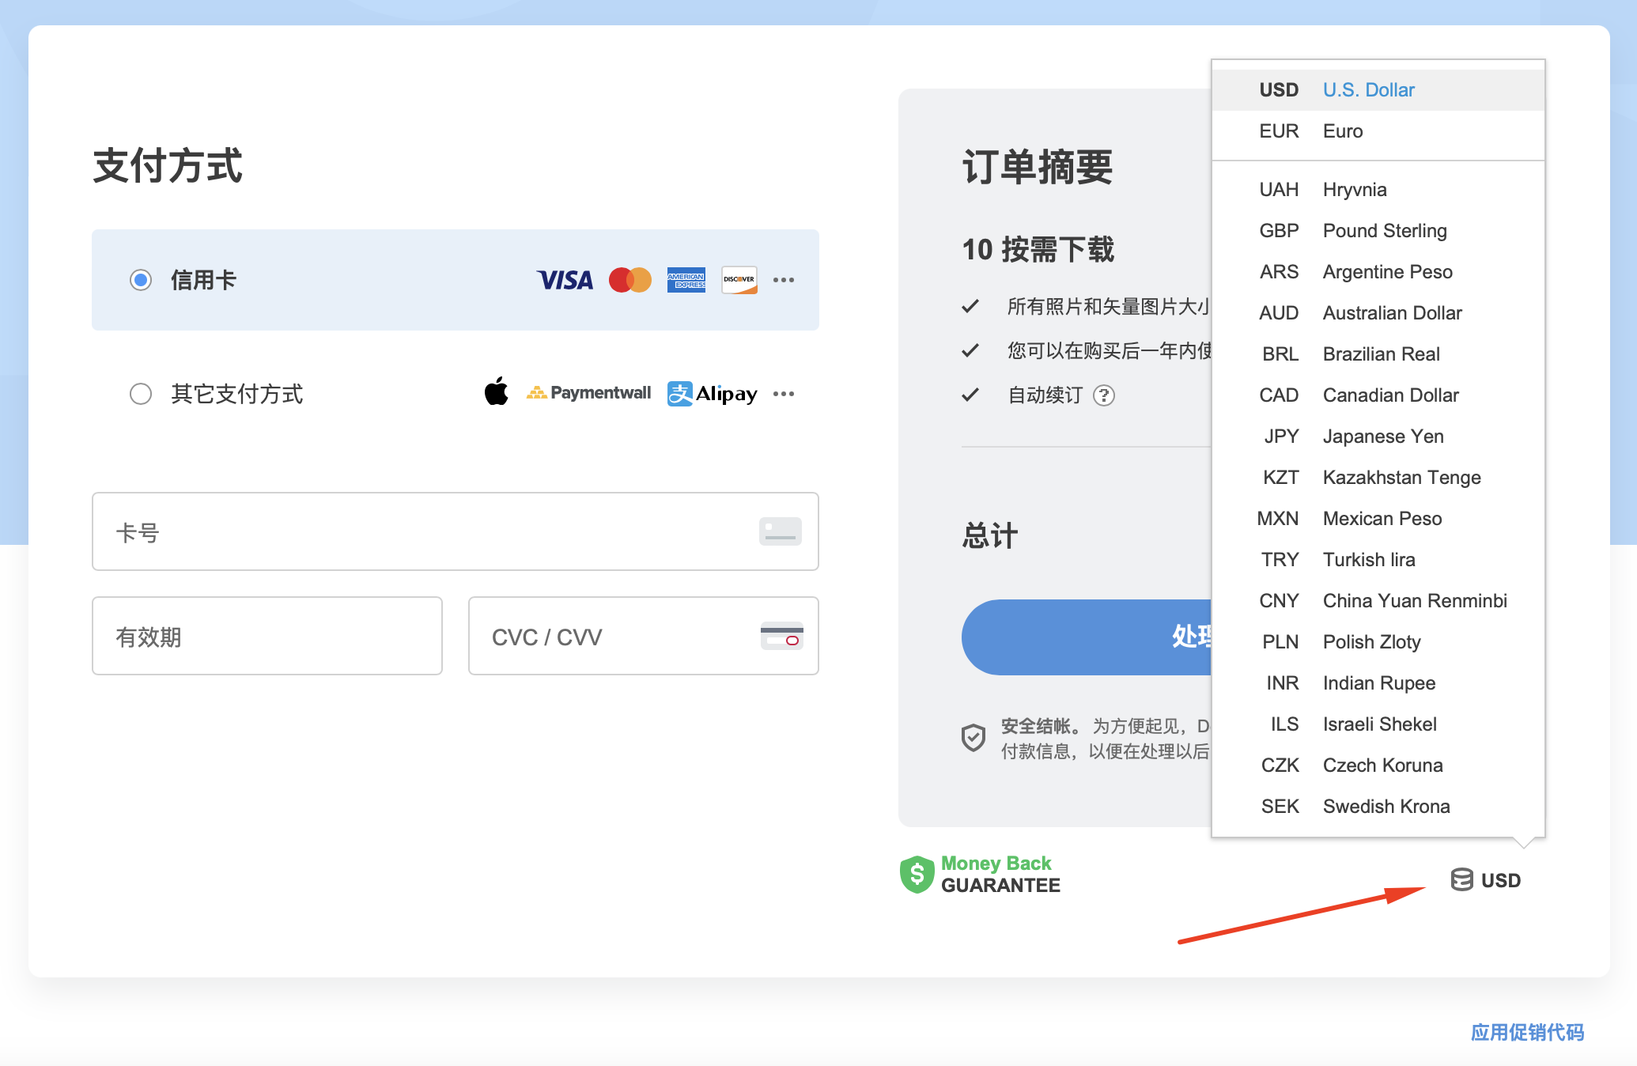This screenshot has height=1066, width=1637.
Task: Click the question mark beside 自动续订
Action: [x=1106, y=395]
